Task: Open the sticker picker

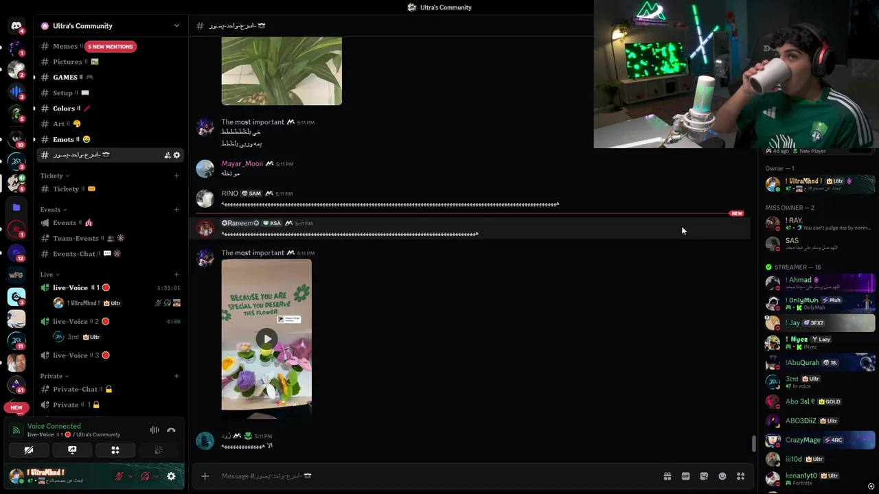Action: pyautogui.click(x=704, y=476)
